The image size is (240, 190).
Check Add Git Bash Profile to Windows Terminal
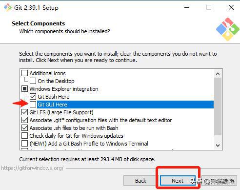point(24,144)
